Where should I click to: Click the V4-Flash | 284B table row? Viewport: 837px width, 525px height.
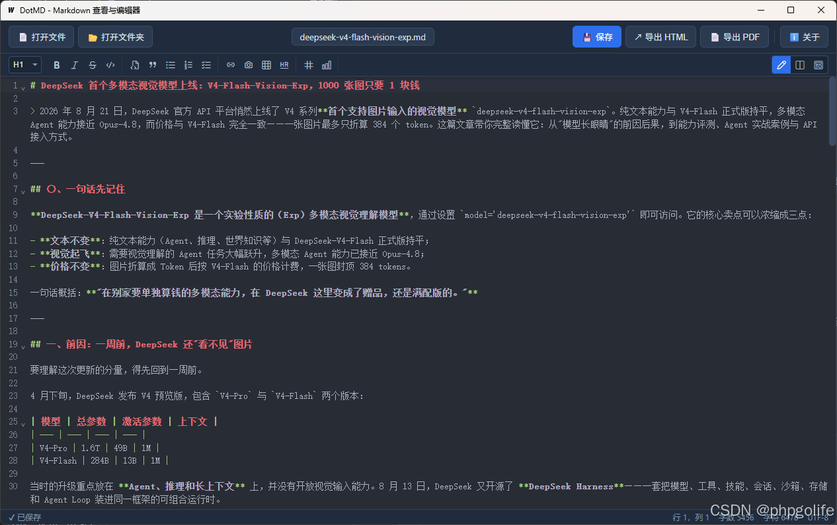coord(100,460)
